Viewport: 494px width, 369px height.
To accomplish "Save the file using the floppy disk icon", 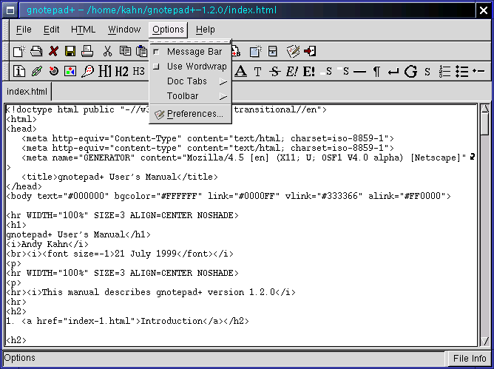I will [70, 51].
